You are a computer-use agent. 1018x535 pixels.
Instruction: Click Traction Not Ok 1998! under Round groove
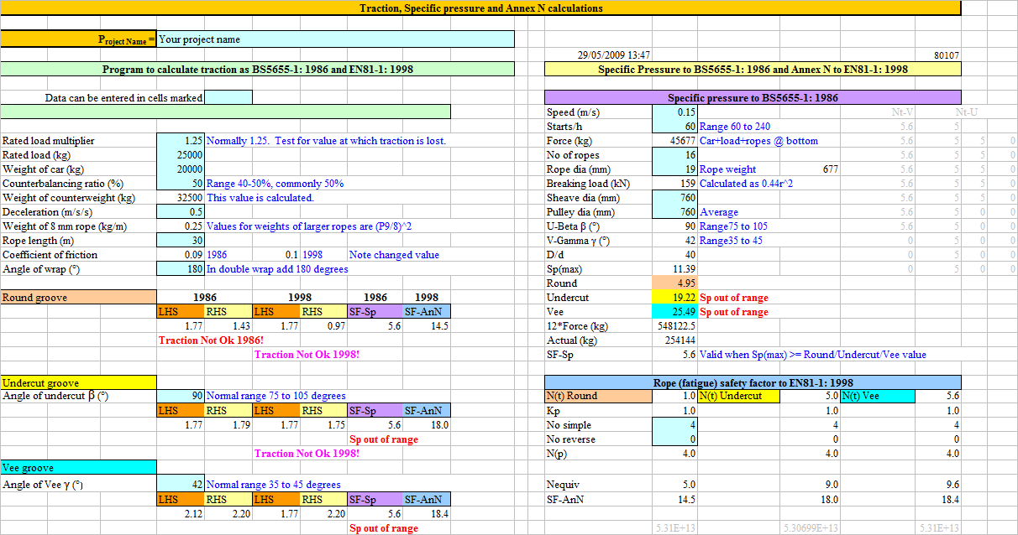(307, 355)
